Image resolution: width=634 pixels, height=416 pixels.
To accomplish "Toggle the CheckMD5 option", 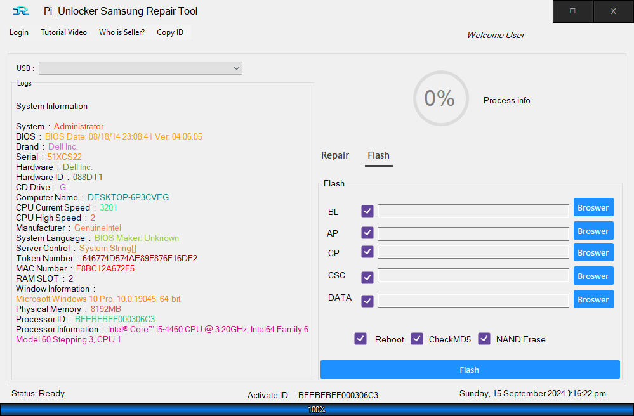I will click(417, 339).
